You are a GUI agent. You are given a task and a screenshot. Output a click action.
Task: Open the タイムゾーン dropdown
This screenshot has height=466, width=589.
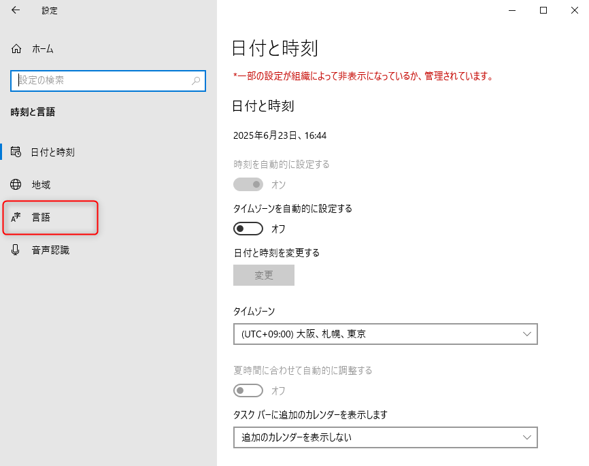(x=385, y=334)
